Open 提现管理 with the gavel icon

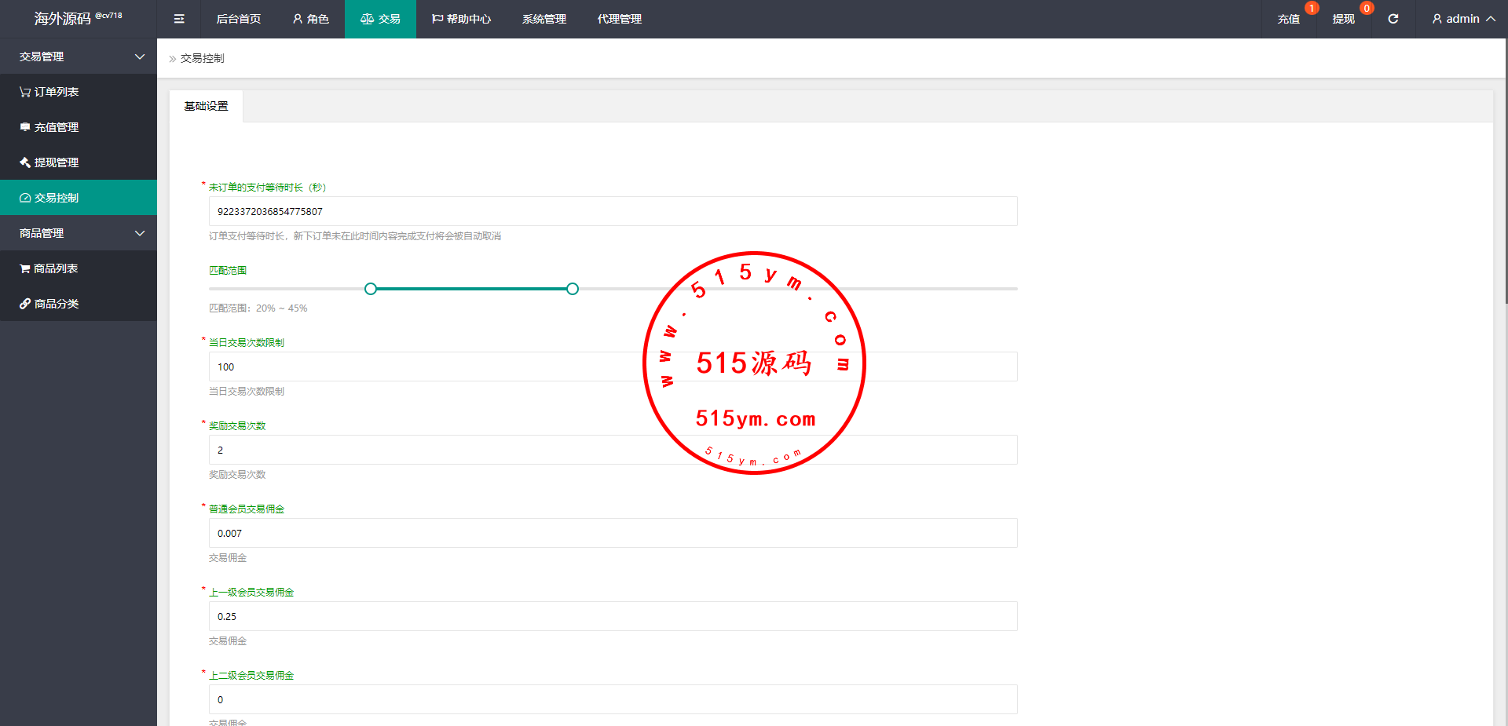[49, 162]
